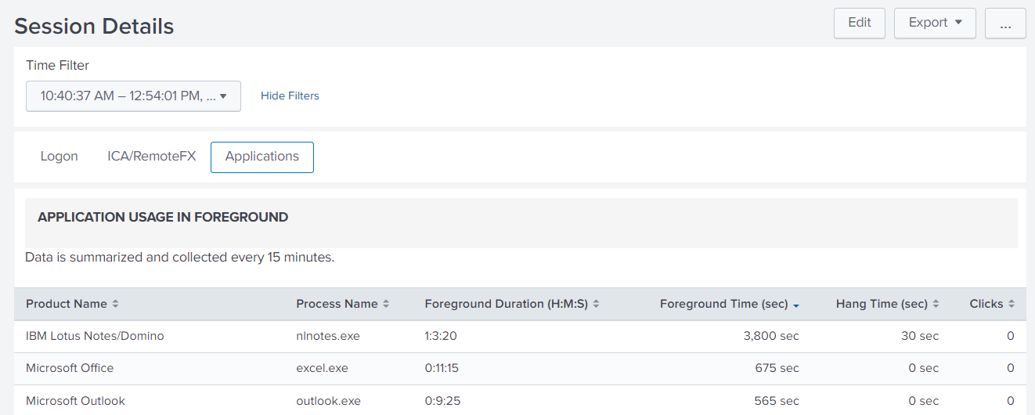This screenshot has width=1035, height=415.
Task: Click the Export button's caret arrow
Action: tap(958, 23)
